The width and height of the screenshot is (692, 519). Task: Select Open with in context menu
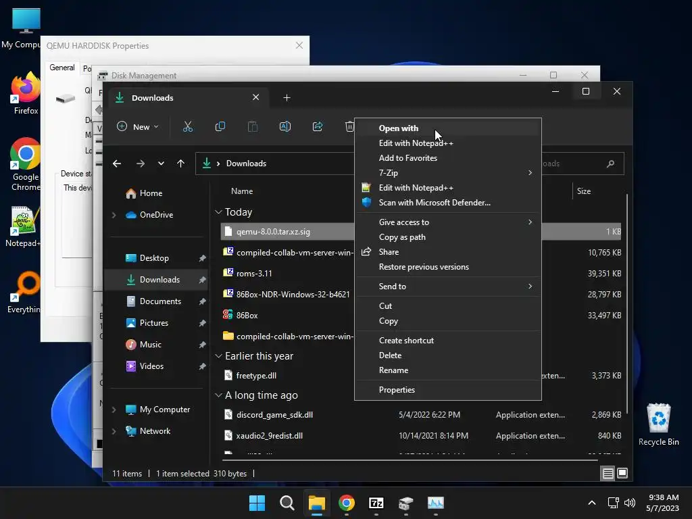448,128
